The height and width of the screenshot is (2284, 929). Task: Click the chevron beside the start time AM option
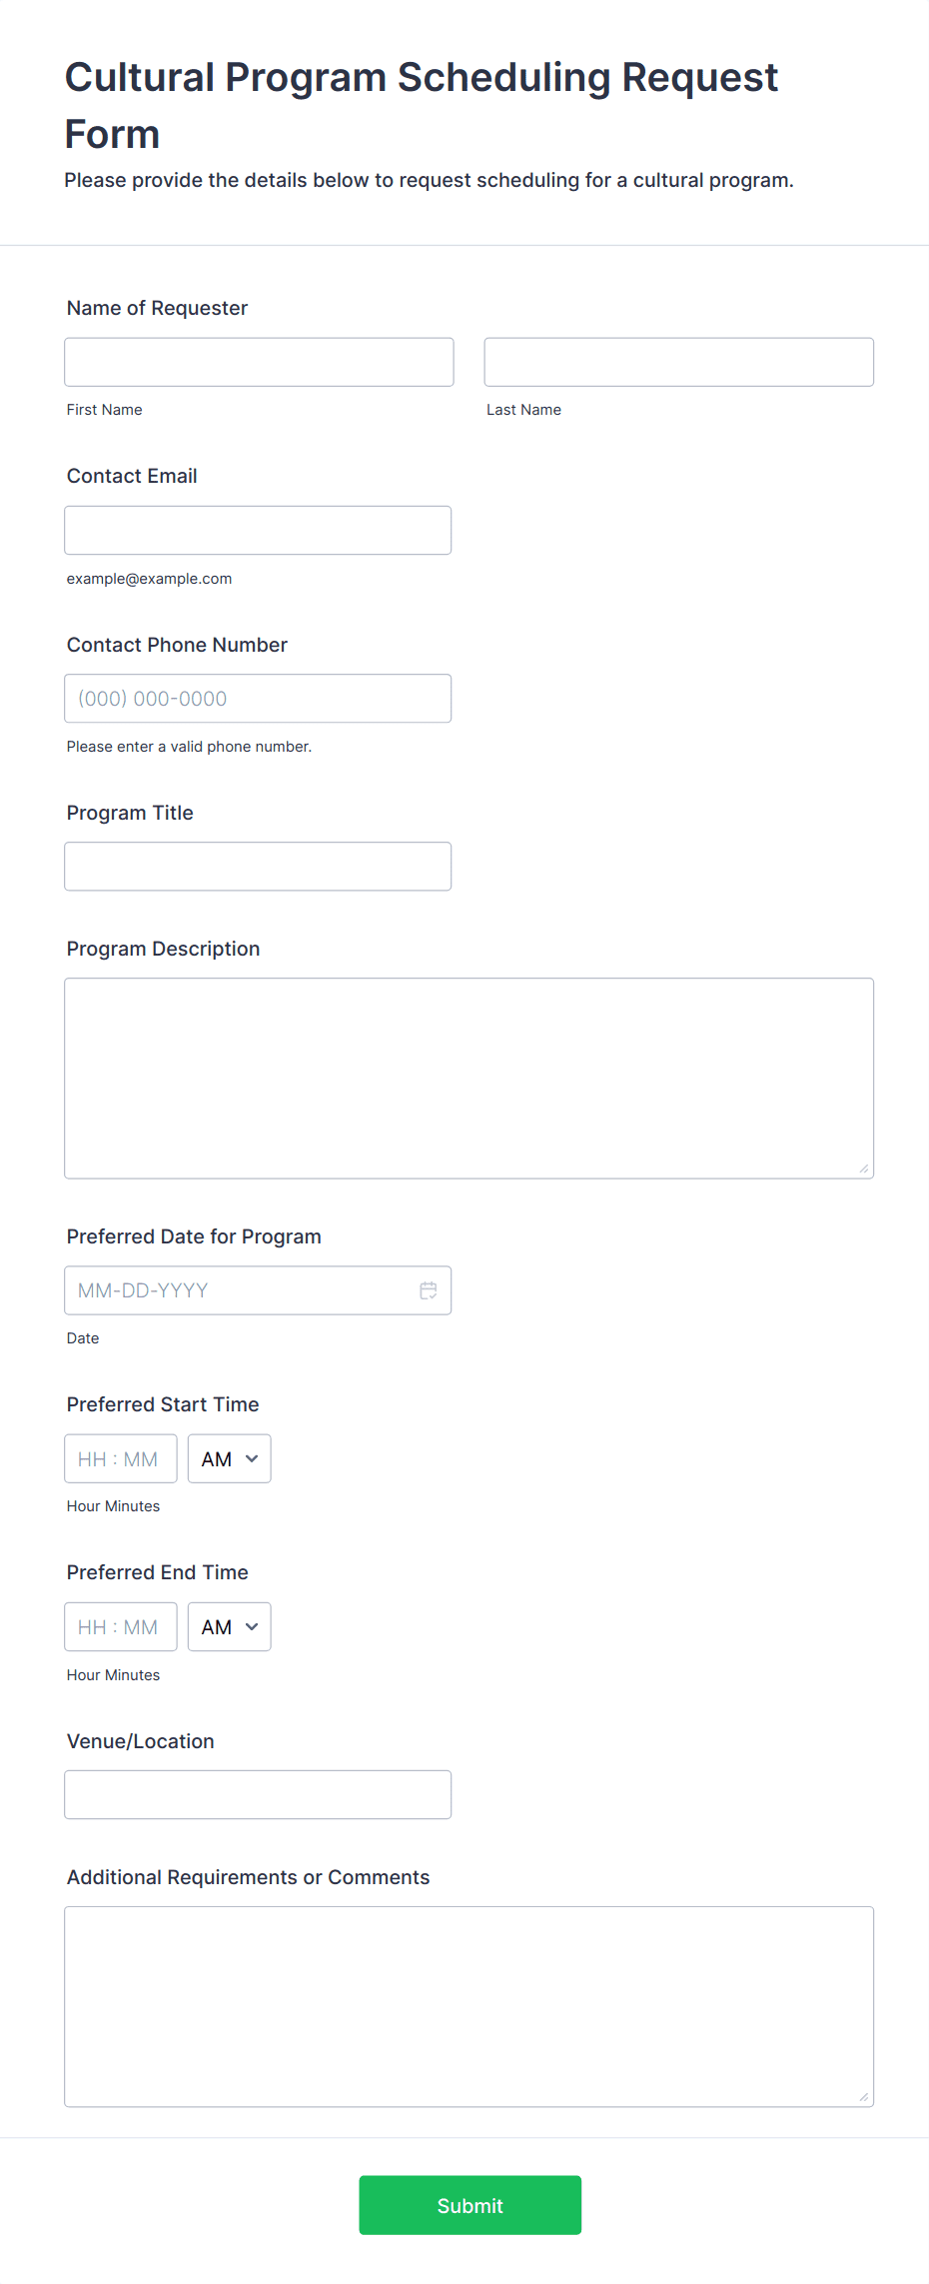click(251, 1458)
